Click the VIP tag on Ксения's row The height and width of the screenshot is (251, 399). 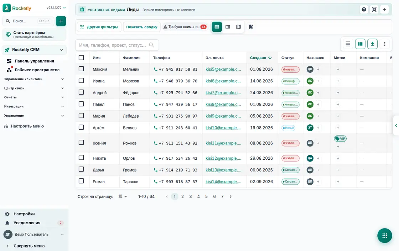(x=340, y=139)
